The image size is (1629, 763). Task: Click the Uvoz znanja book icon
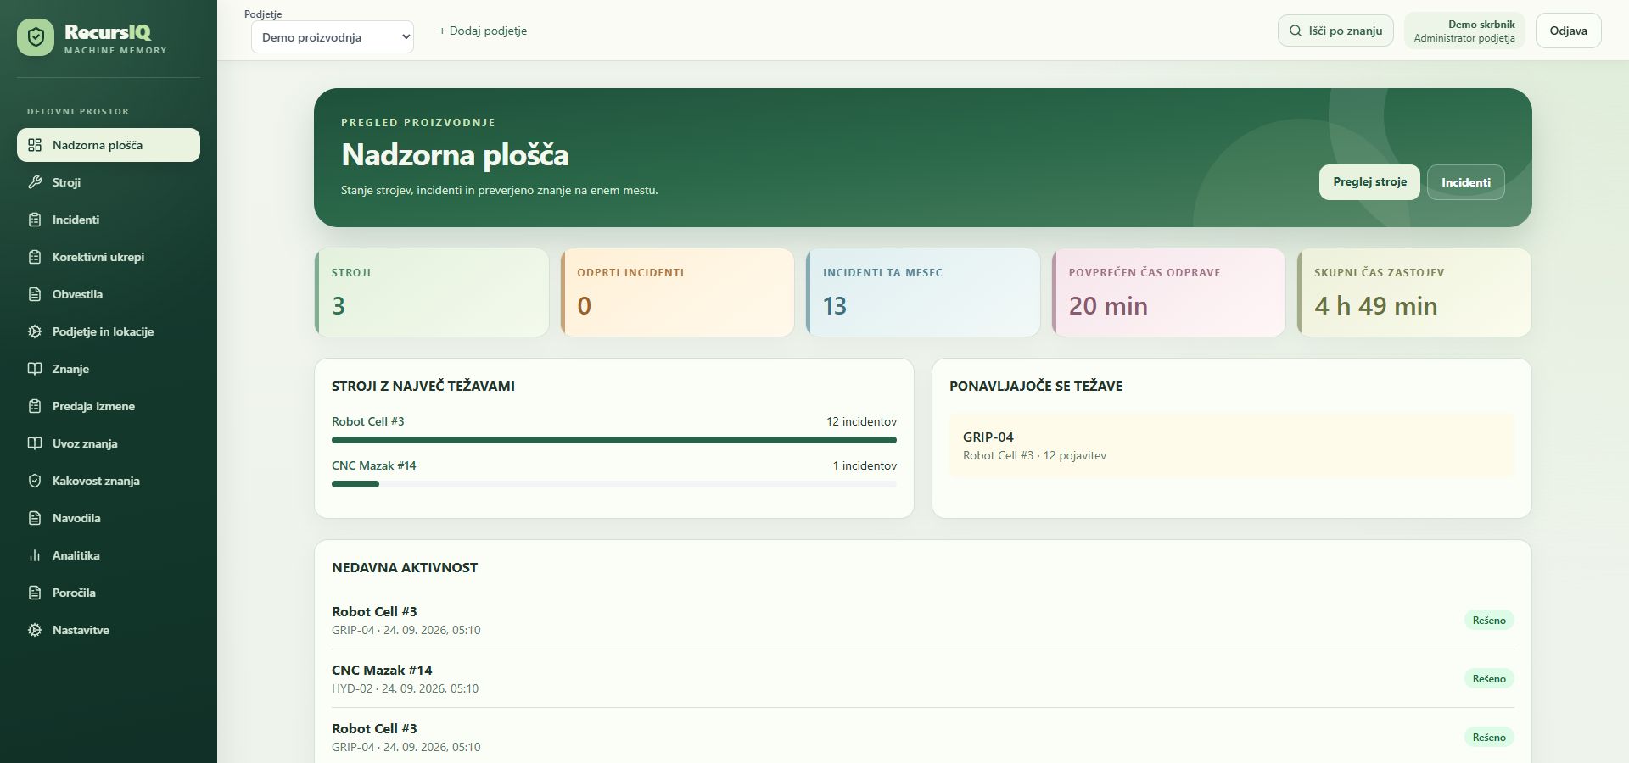35,443
